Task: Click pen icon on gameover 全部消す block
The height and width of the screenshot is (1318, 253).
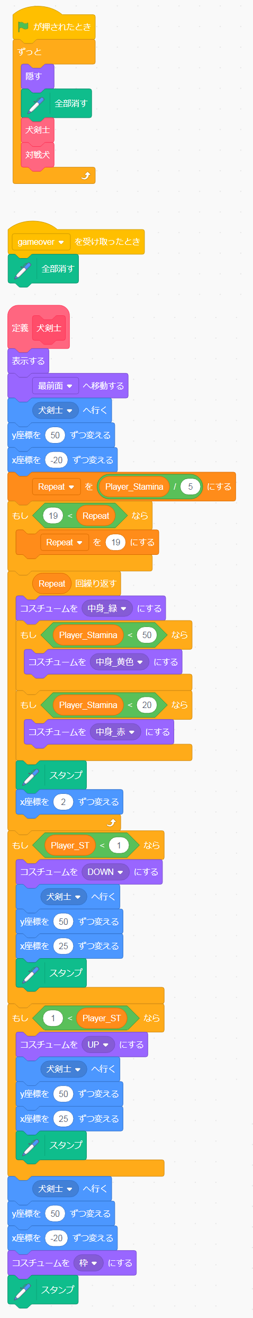Action: point(22,269)
